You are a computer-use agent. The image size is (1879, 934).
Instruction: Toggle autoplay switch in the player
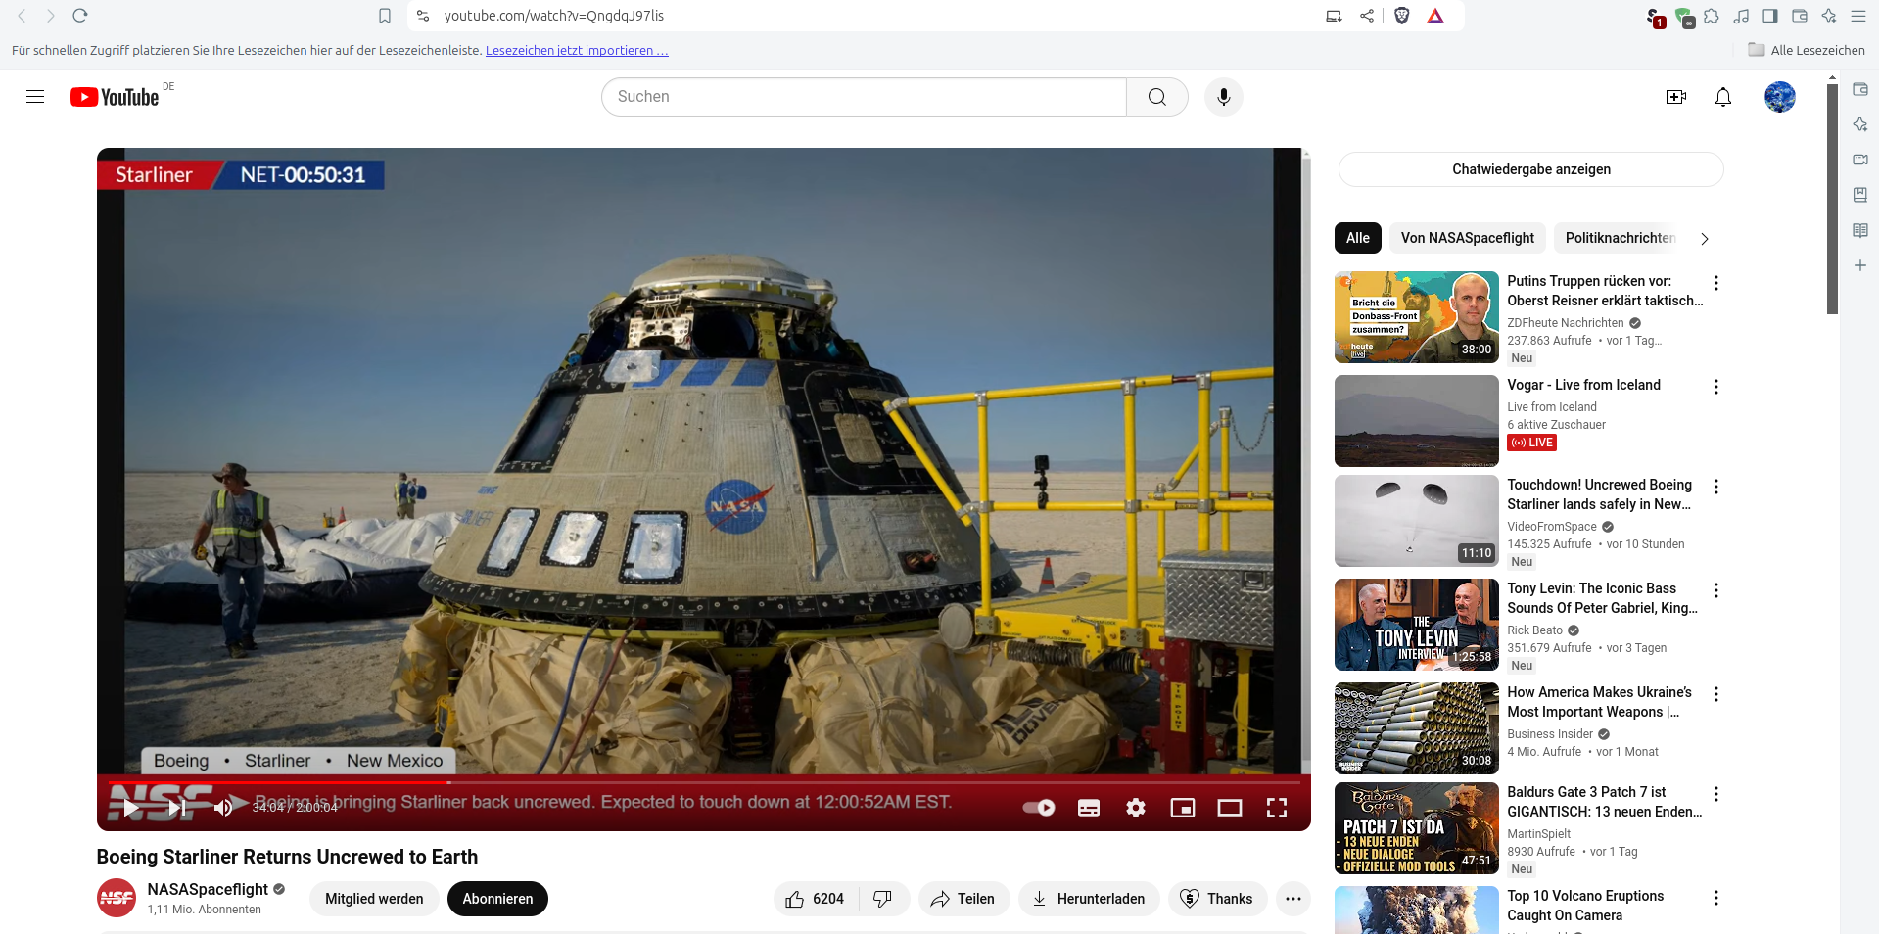(x=1039, y=808)
